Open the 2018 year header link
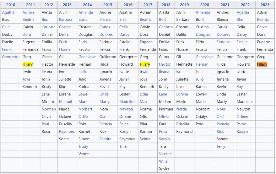The width and height of the screenshot is (276, 174). pos(166,5)
